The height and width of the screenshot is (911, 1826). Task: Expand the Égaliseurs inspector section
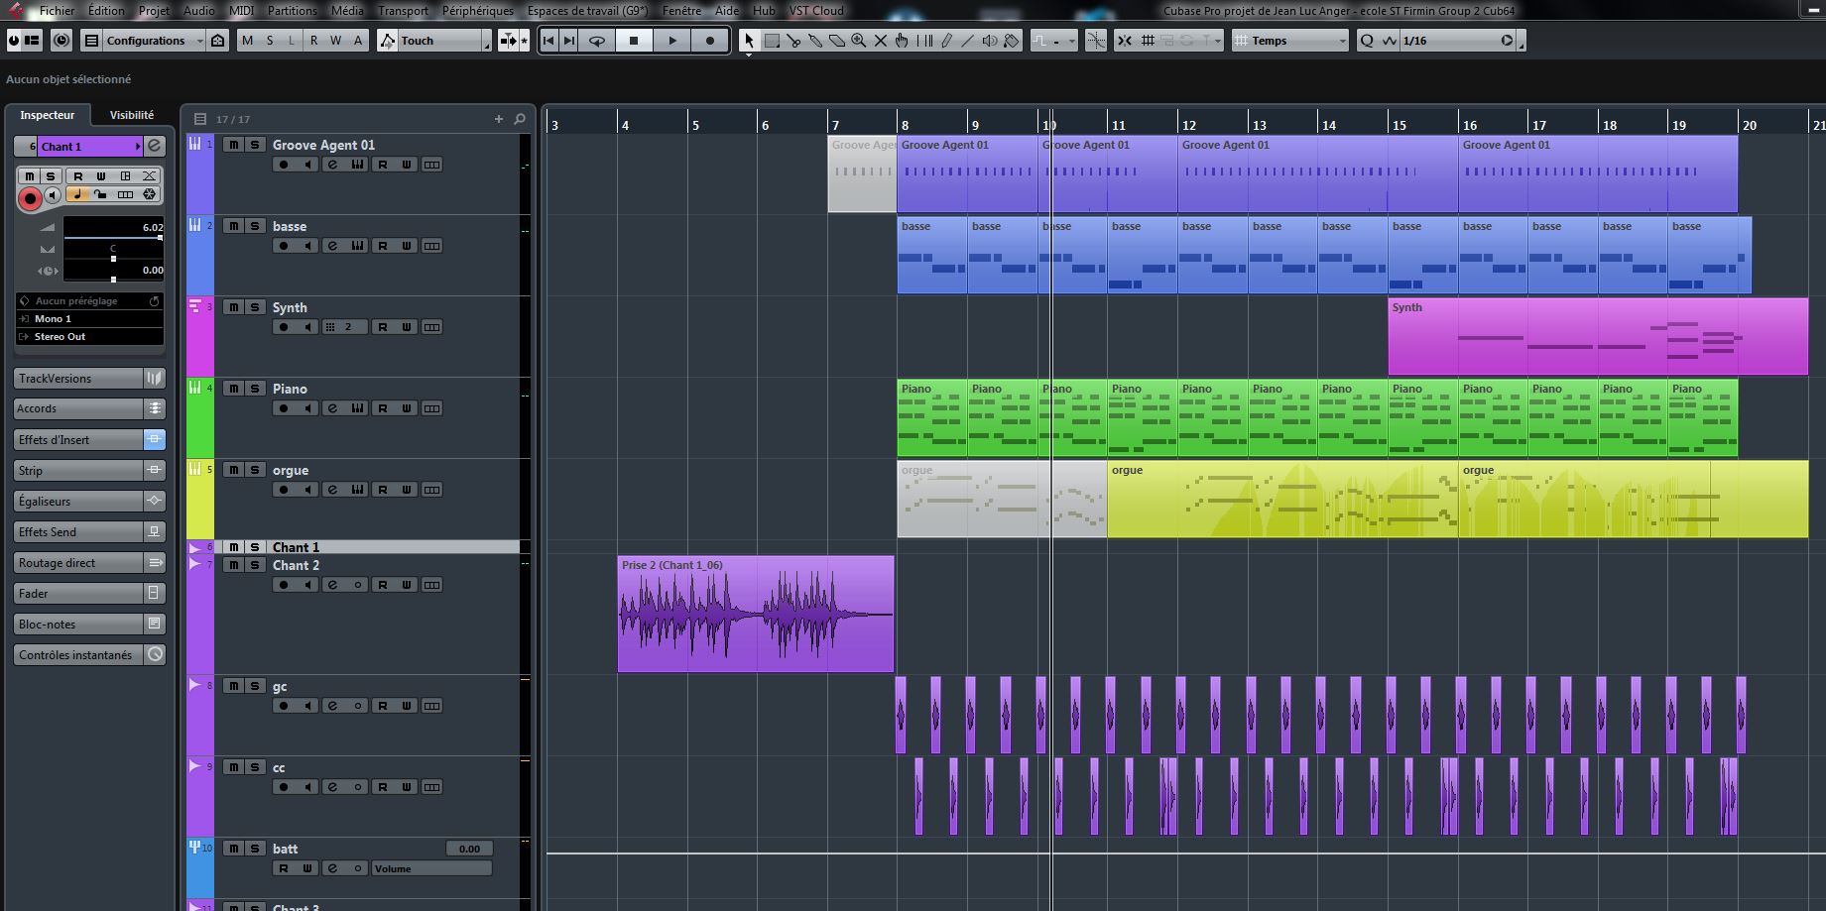[79, 502]
